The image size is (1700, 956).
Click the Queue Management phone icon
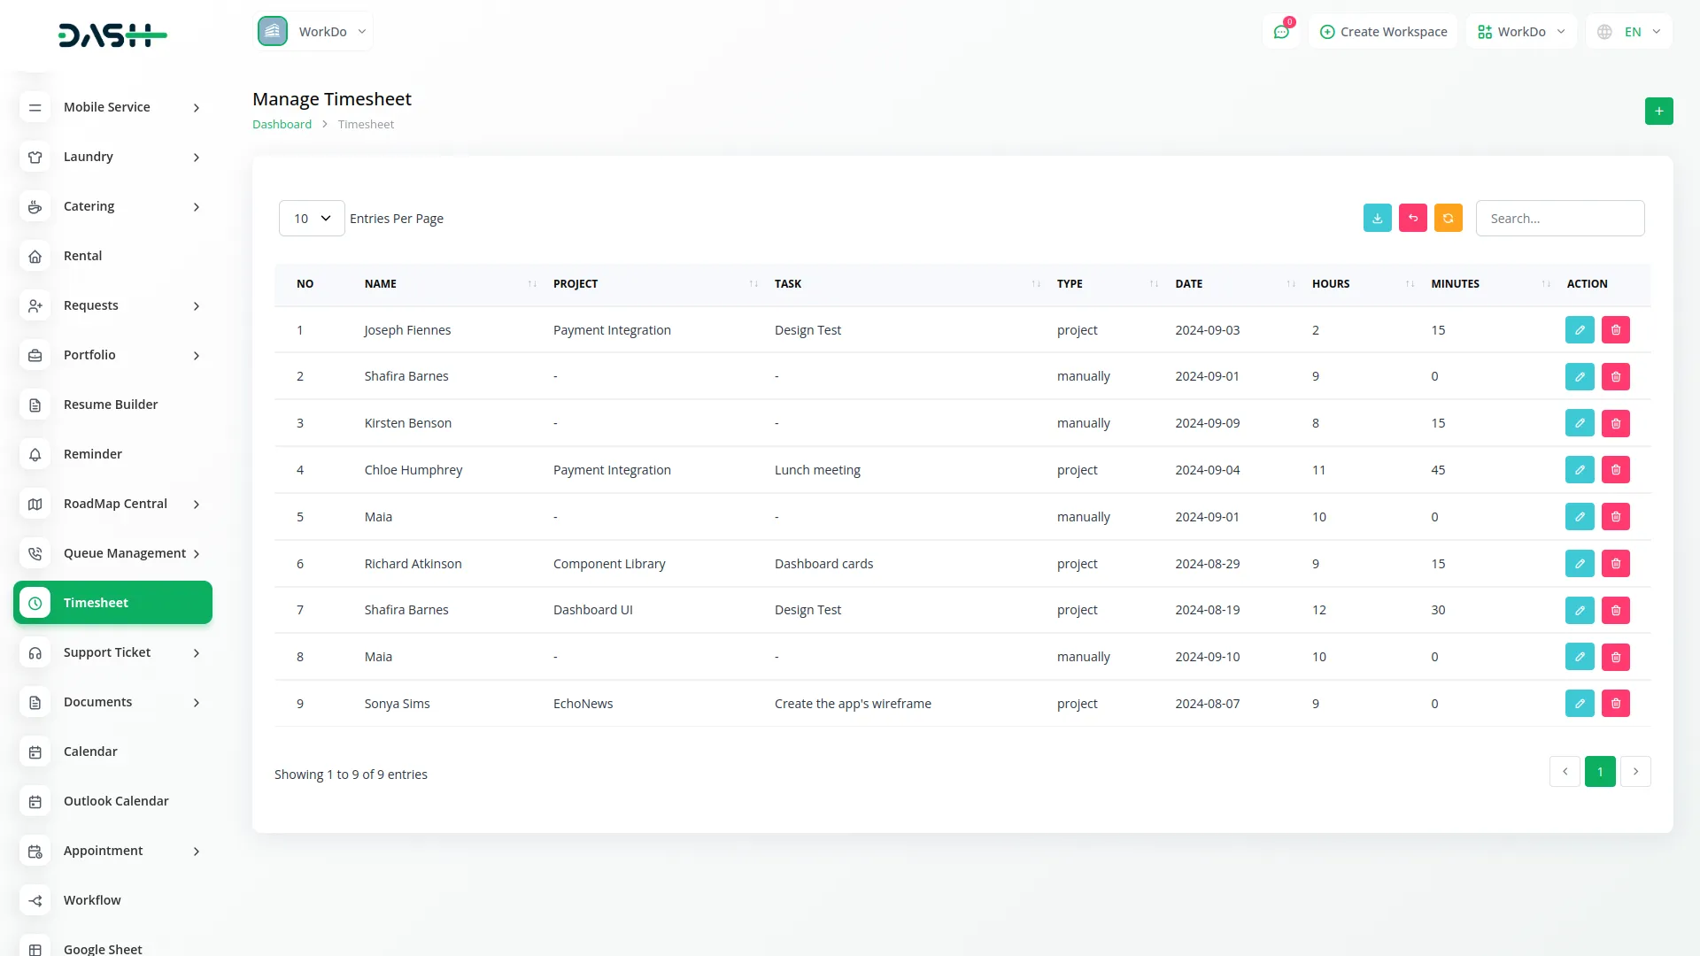tap(35, 553)
